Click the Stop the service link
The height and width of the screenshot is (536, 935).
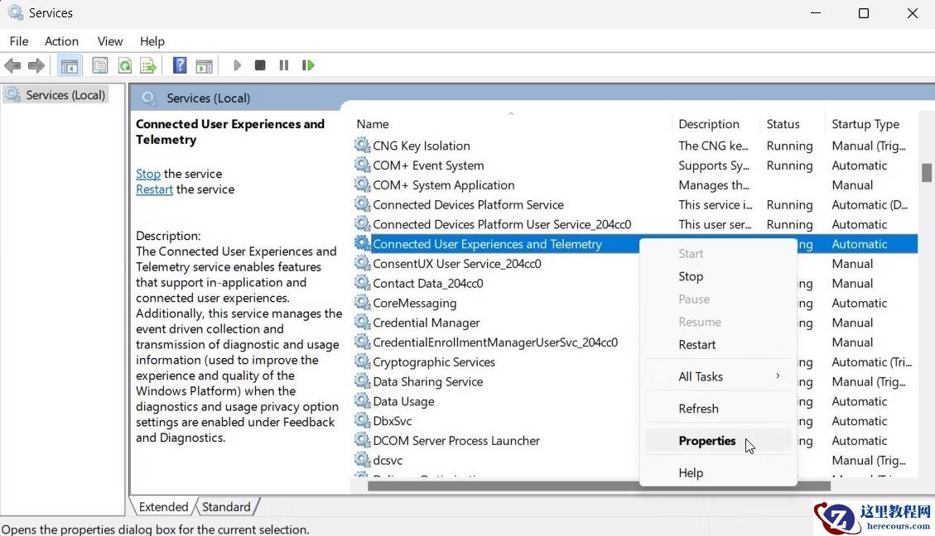[x=148, y=174]
